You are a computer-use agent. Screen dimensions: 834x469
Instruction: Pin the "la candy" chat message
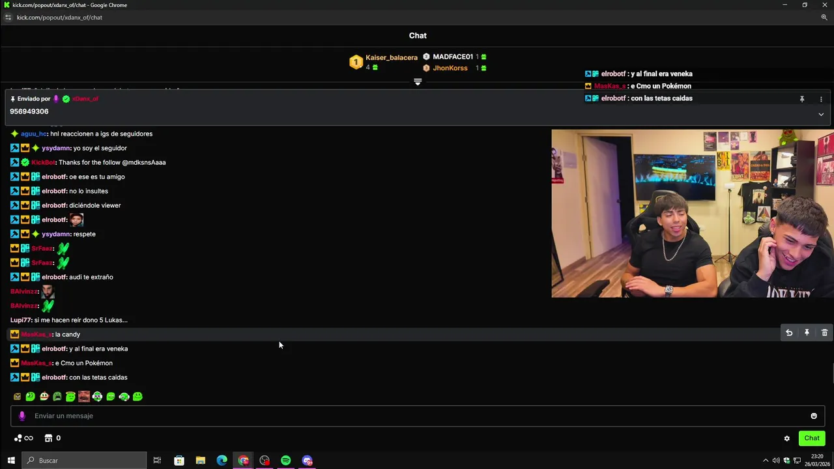tap(807, 333)
